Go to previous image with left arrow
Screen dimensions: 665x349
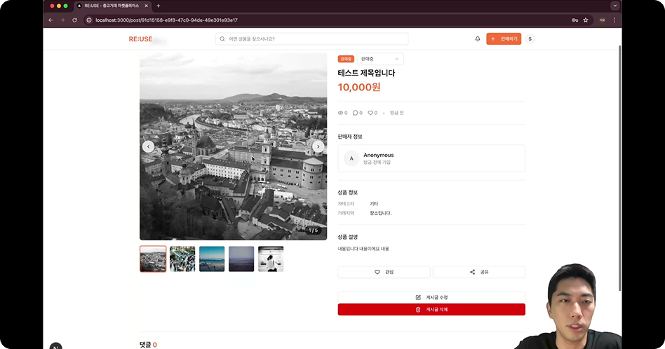coord(148,146)
